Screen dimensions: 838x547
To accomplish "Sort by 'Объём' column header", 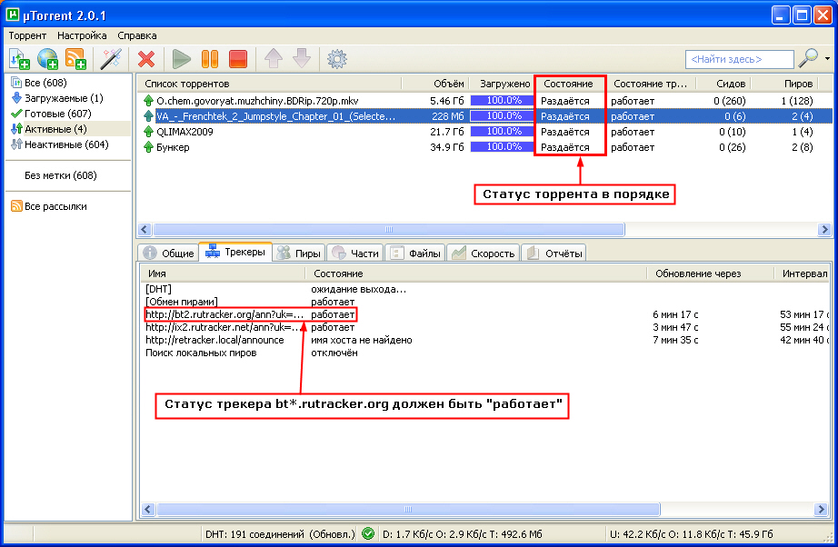I will (448, 84).
